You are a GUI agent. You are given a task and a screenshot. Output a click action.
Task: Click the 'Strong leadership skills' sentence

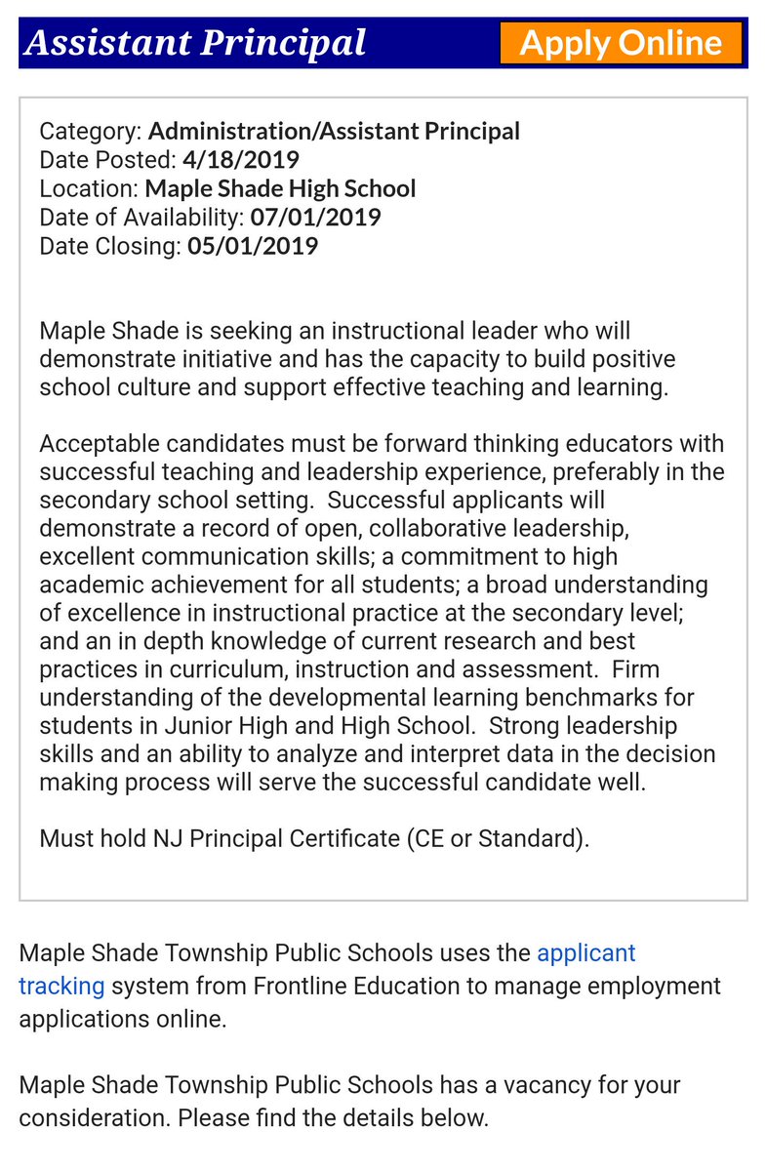pos(378,754)
